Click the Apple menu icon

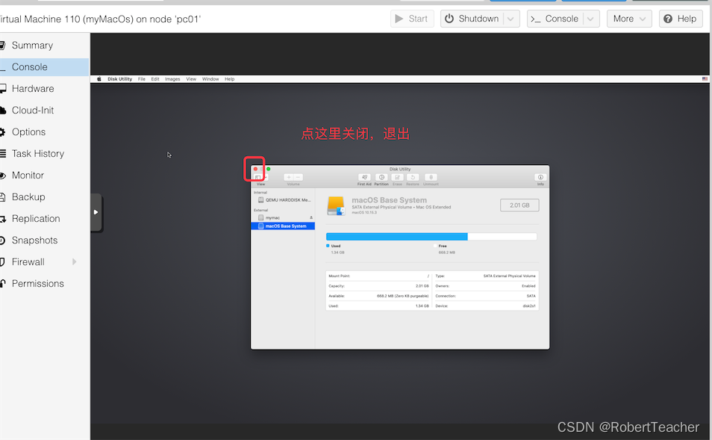[98, 78]
